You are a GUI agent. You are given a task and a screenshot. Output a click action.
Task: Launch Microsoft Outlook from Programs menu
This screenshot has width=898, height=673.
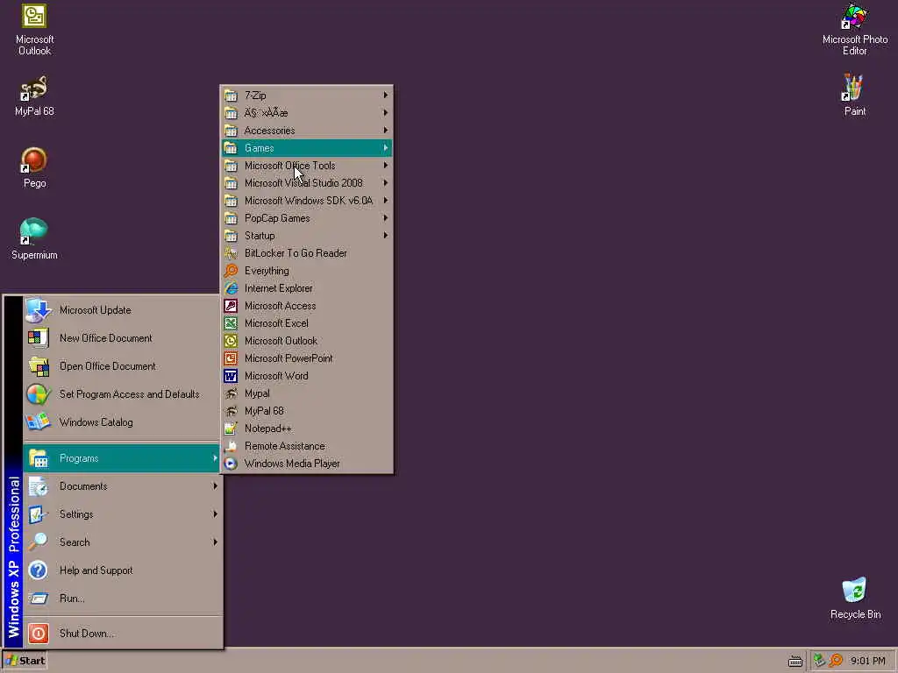pyautogui.click(x=307, y=341)
